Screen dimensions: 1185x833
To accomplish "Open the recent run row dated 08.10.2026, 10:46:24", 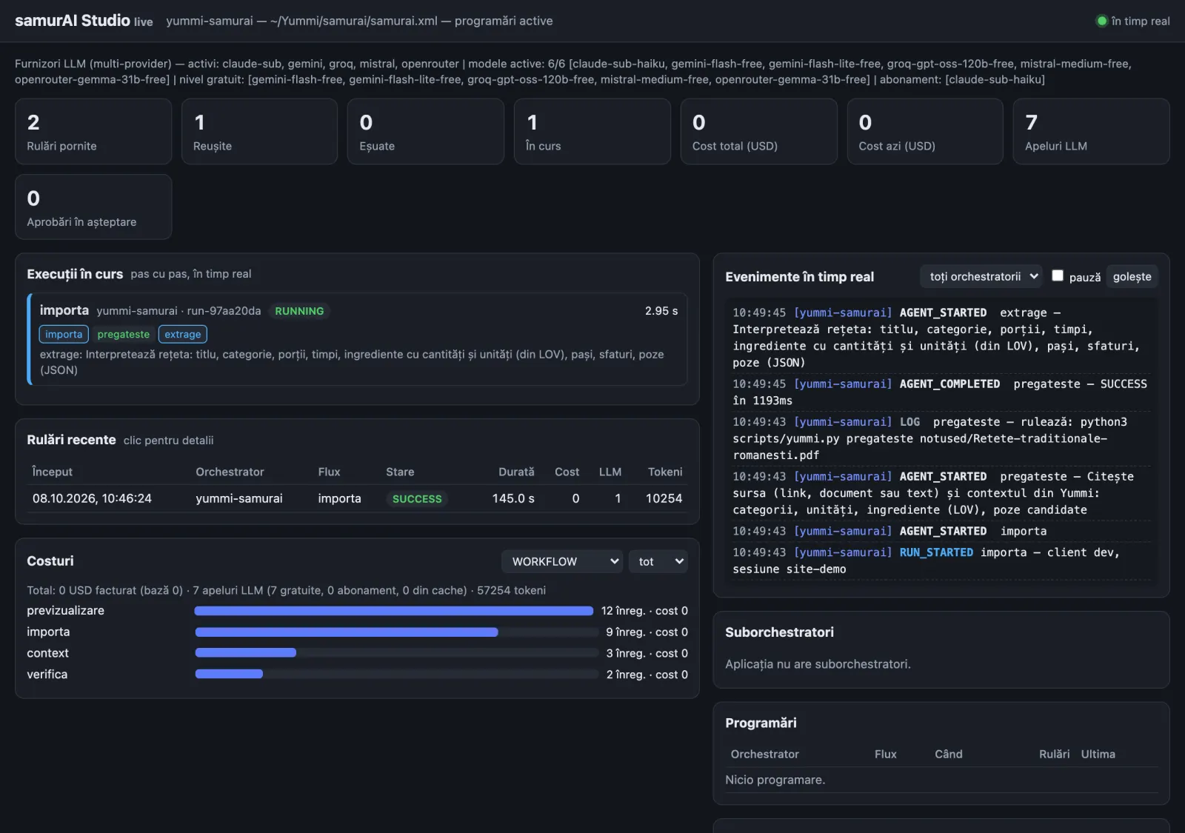I will [357, 498].
